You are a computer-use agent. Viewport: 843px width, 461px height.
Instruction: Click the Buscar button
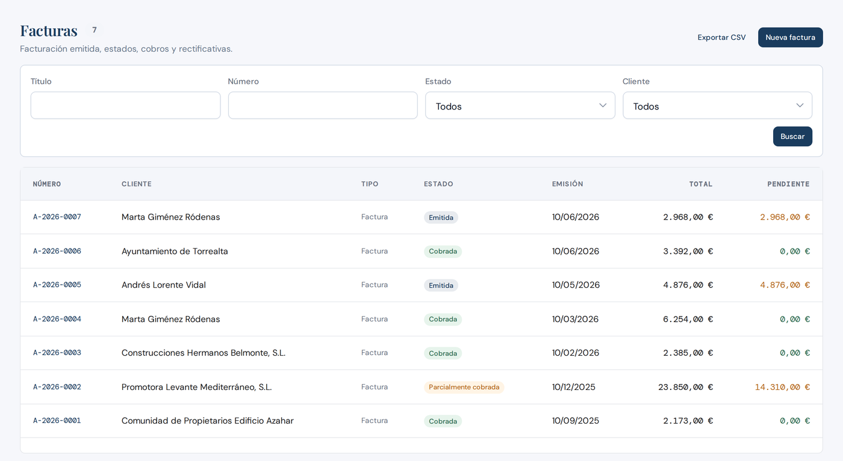click(792, 137)
